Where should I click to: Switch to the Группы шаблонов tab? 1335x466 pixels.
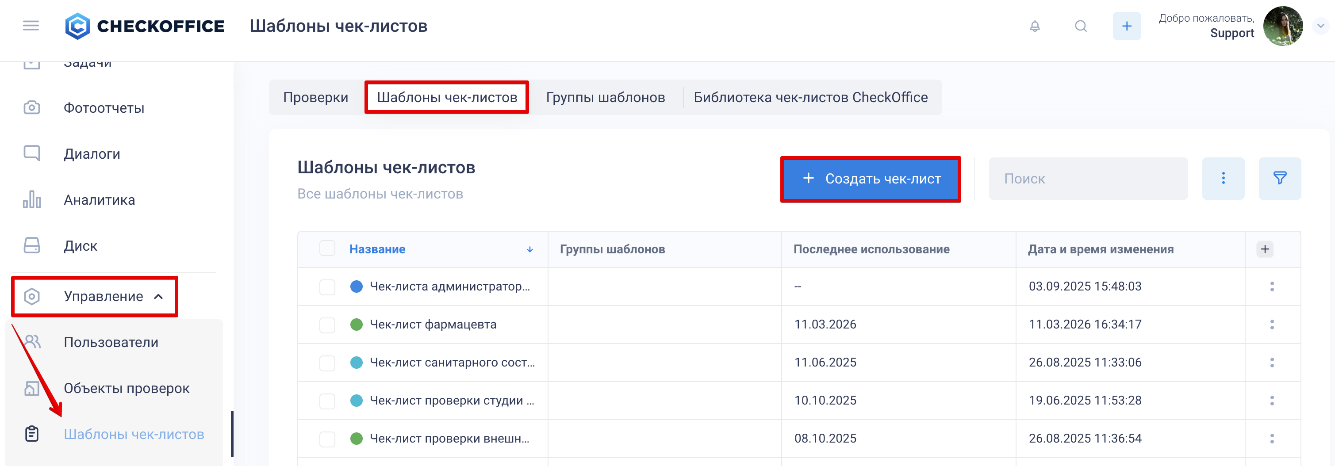pyautogui.click(x=605, y=97)
